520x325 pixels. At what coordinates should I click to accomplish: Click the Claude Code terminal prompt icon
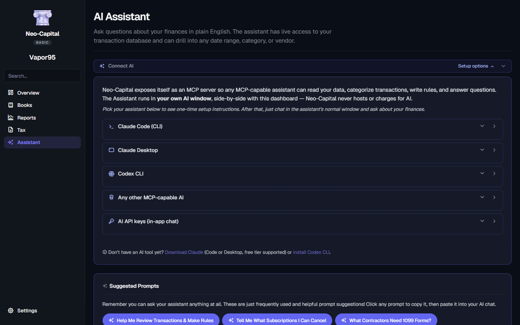tap(111, 126)
